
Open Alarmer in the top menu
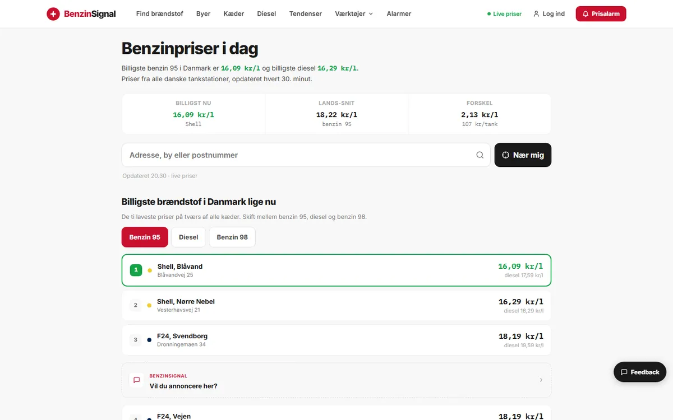click(x=399, y=14)
